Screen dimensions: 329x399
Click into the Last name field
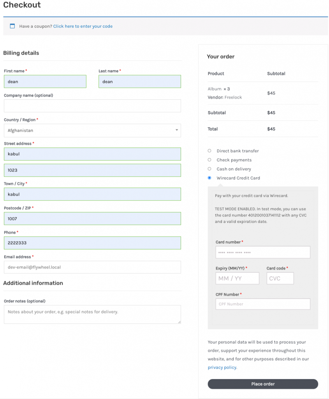(x=140, y=81)
